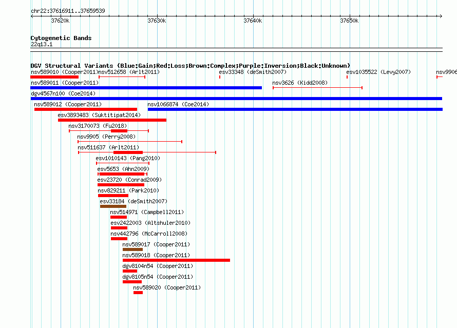Open nsv589018 (Cooper2011) variant label
Screen dimensions: 457x328
point(156,255)
